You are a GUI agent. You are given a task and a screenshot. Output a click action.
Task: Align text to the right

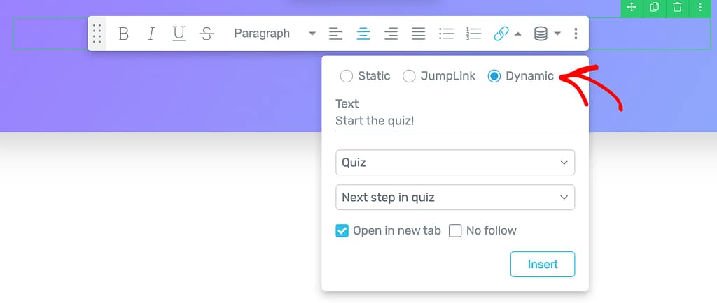coord(391,34)
